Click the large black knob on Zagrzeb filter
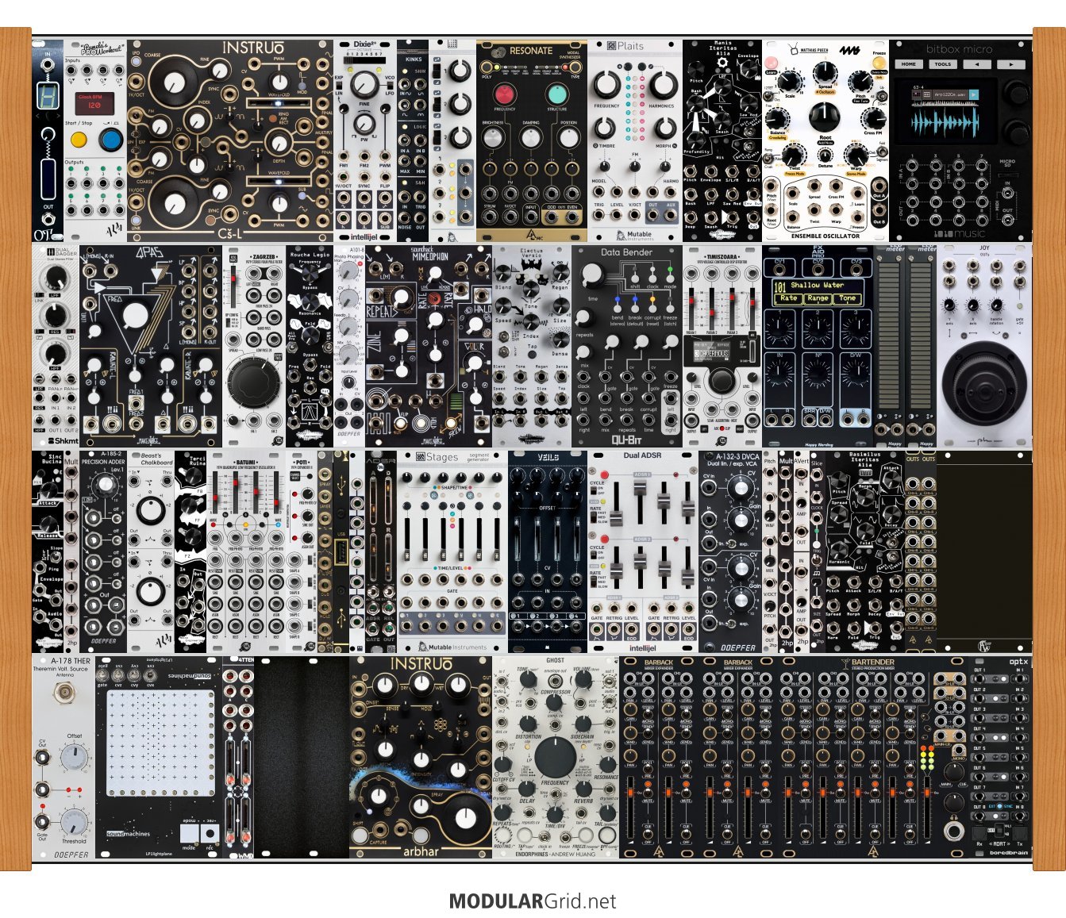The image size is (1066, 918). 253,382
